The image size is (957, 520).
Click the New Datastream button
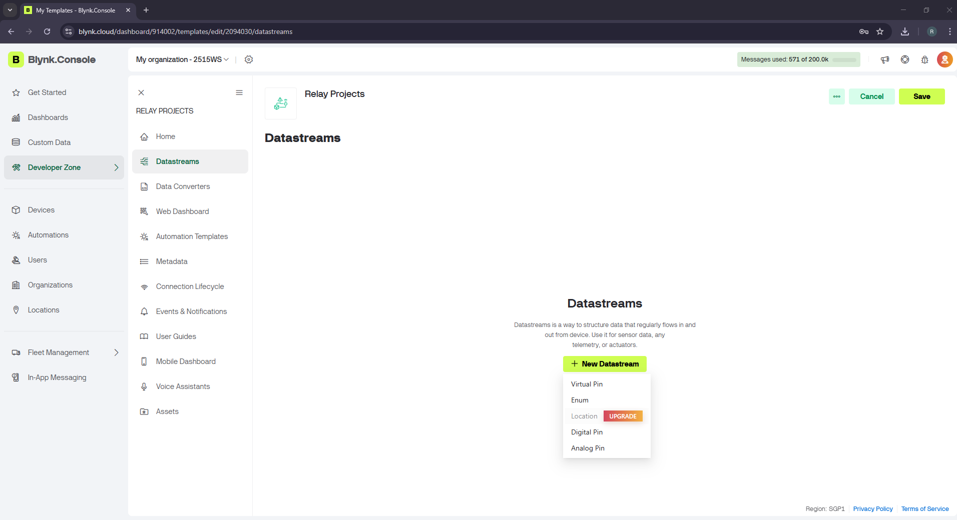[605, 364]
